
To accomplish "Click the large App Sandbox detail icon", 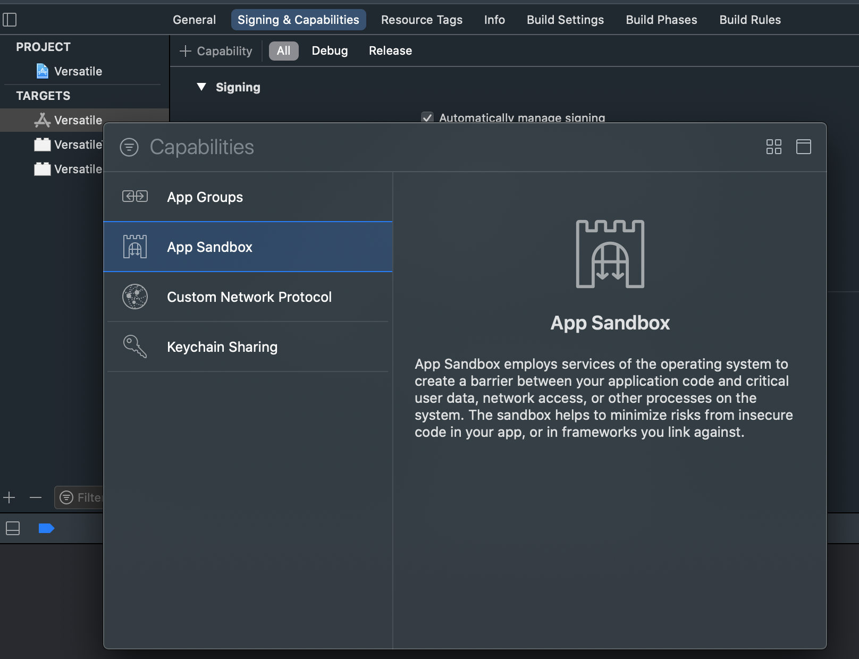I will click(610, 254).
